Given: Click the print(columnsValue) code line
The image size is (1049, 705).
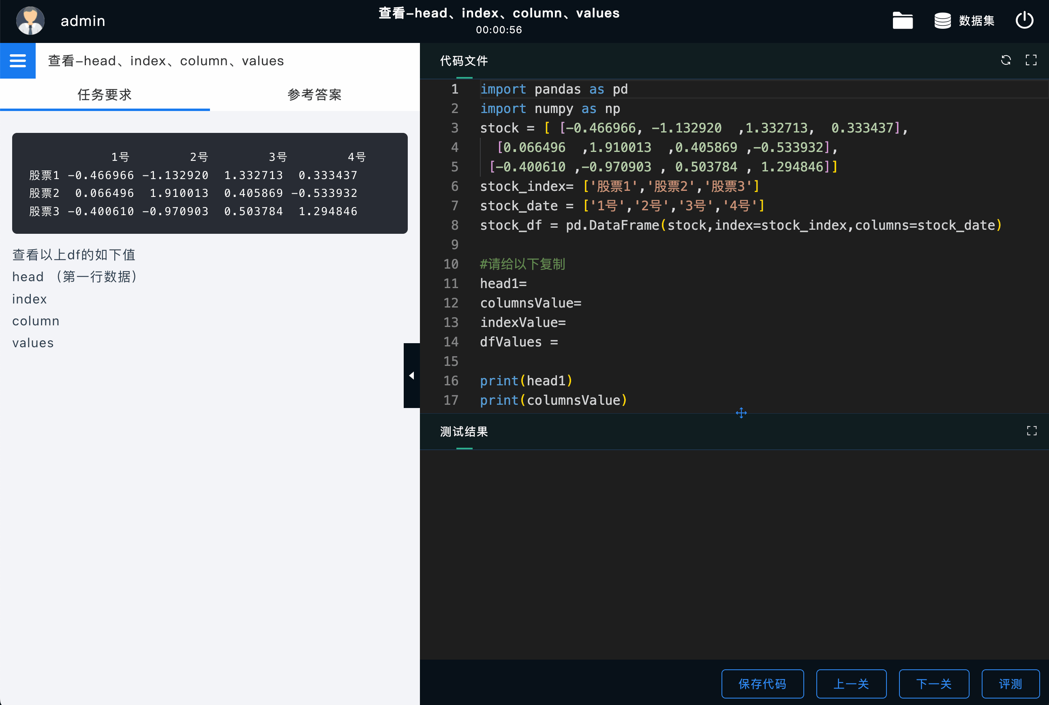Looking at the screenshot, I should coord(553,400).
